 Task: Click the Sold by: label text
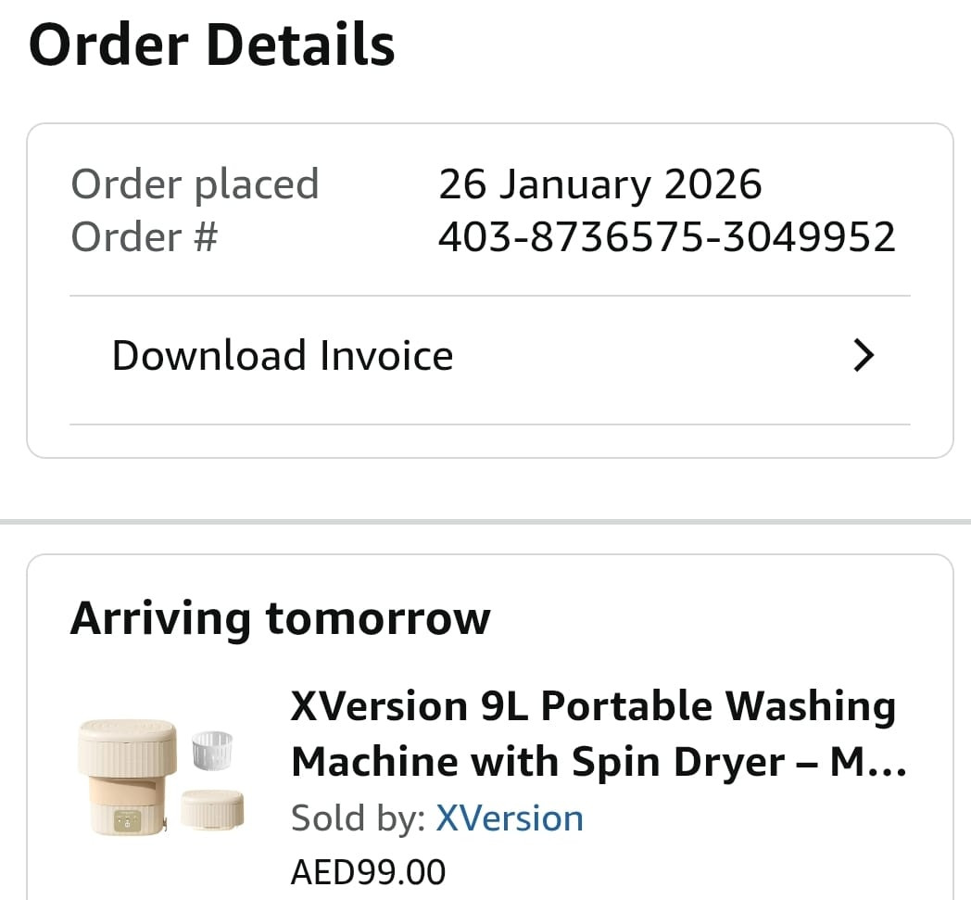coord(358,818)
